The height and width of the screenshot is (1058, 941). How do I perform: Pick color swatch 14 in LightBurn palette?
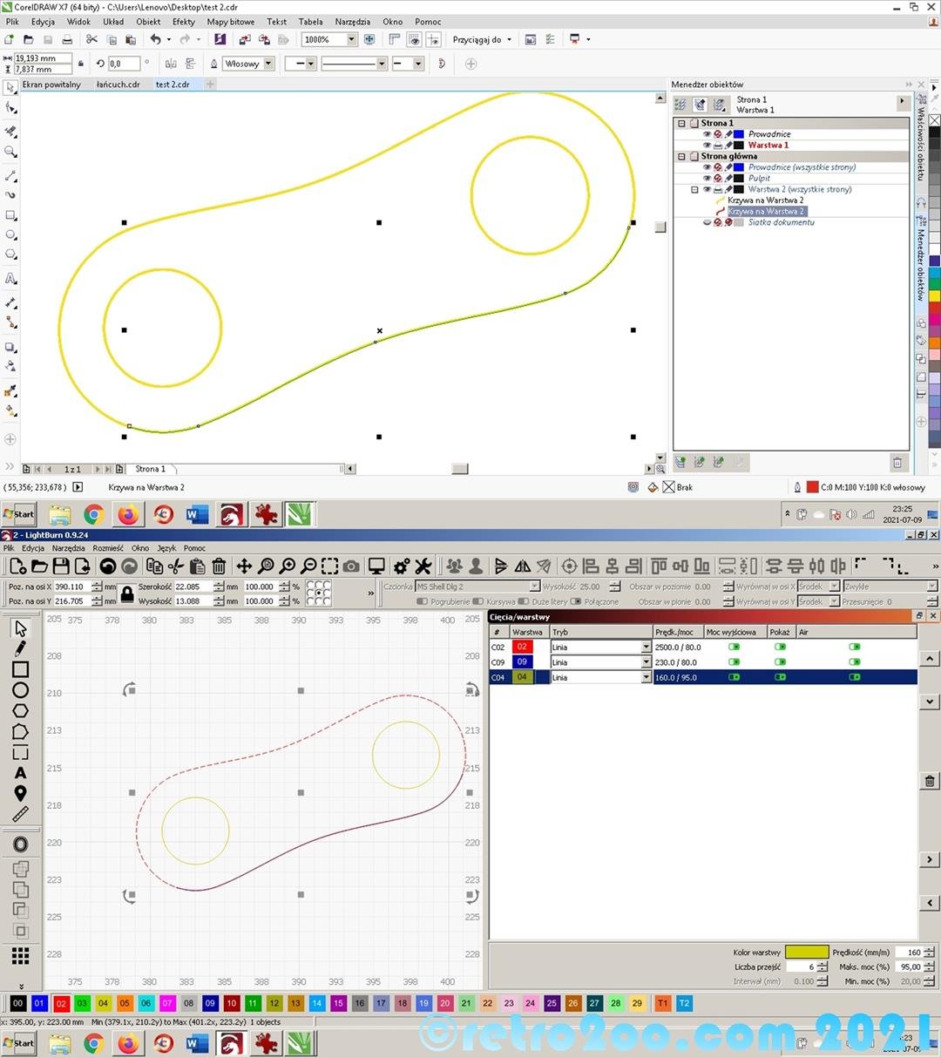[316, 1003]
